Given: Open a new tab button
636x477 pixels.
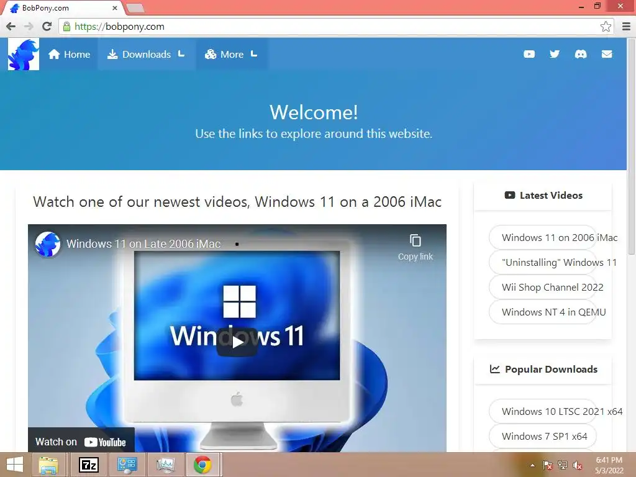Looking at the screenshot, I should pyautogui.click(x=135, y=7).
